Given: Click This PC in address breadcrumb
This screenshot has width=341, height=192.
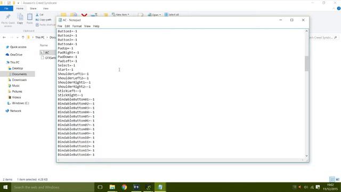Looking at the screenshot, I should pyautogui.click(x=40, y=37).
